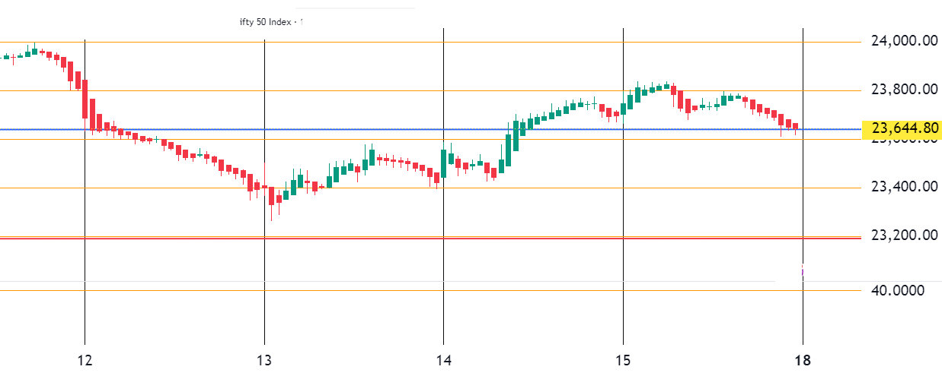Click the 23,400.00 price scale label

[x=904, y=187]
